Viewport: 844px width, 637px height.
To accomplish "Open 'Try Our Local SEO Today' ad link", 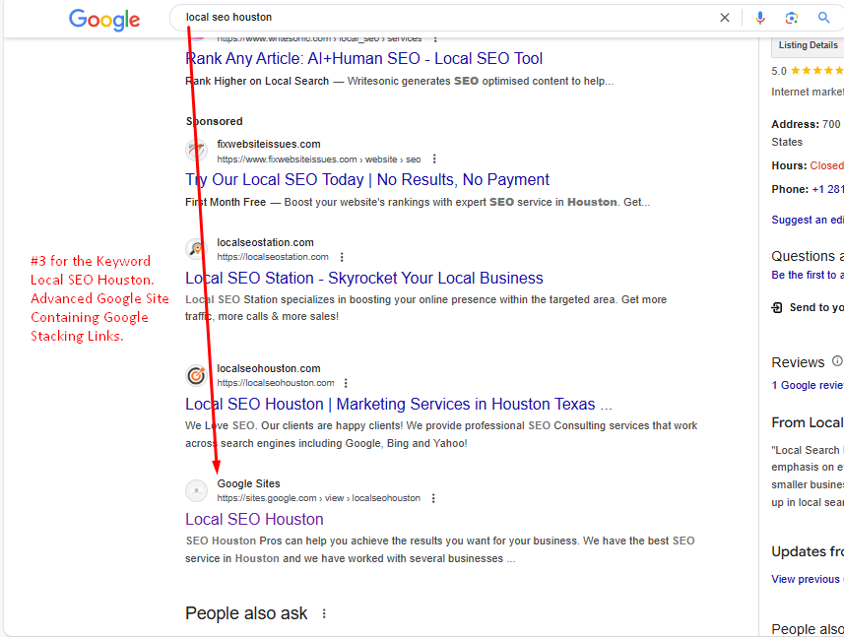I will [x=367, y=179].
